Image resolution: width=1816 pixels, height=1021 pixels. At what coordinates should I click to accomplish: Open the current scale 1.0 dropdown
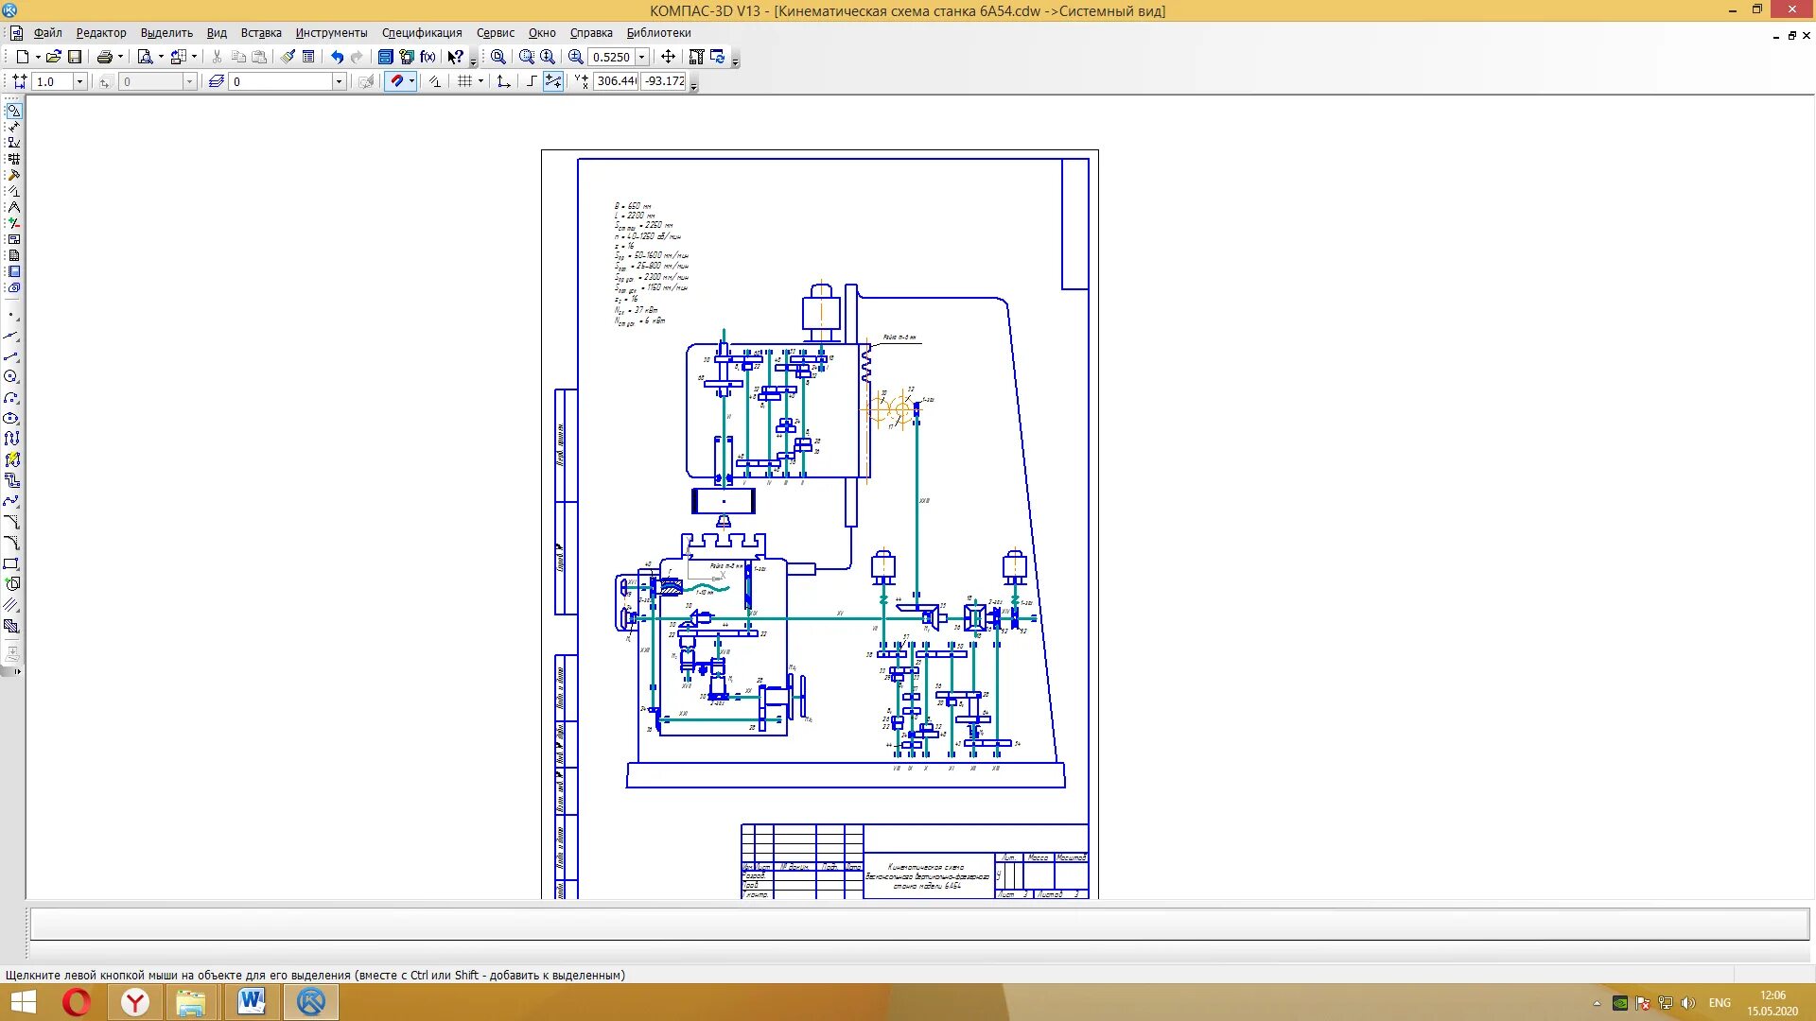[x=79, y=82]
